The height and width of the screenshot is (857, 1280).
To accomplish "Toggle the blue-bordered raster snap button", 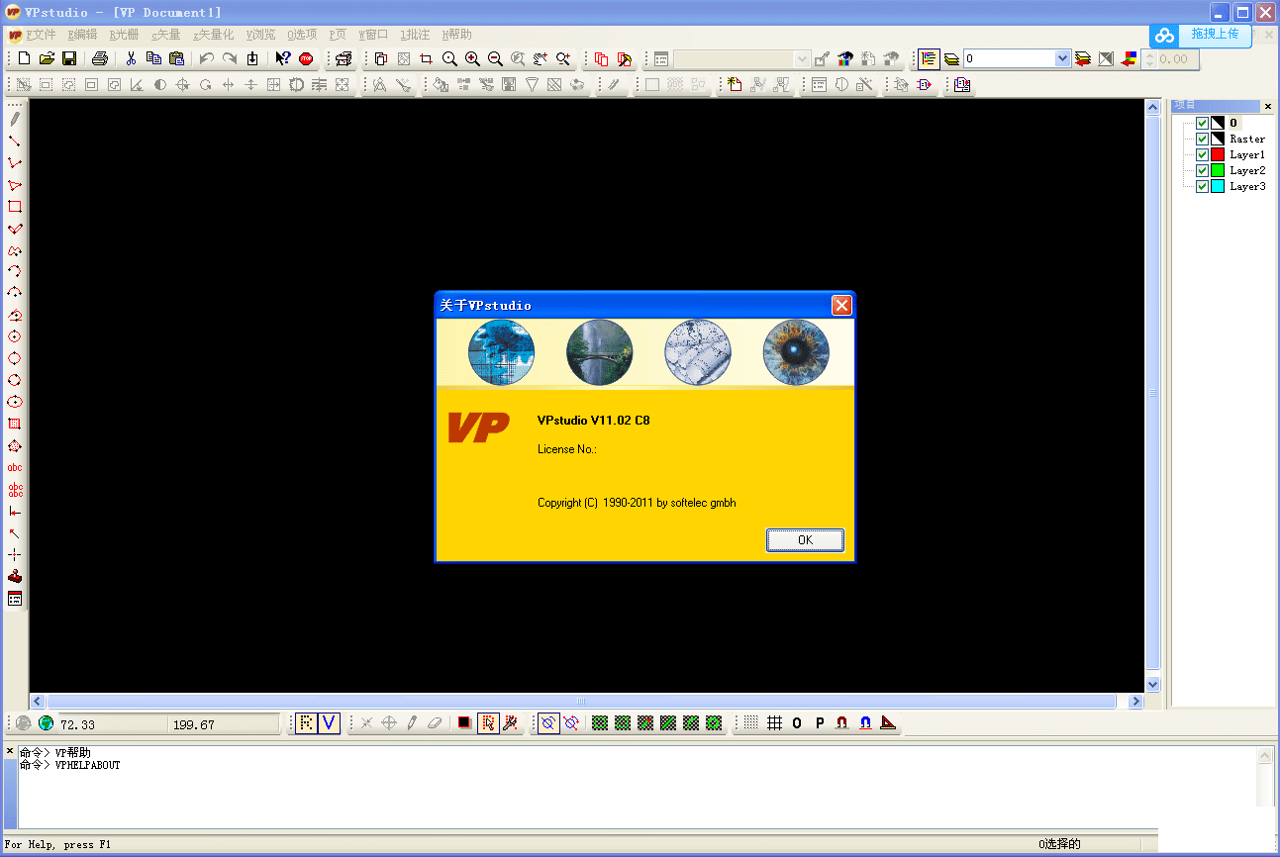I will pos(548,723).
